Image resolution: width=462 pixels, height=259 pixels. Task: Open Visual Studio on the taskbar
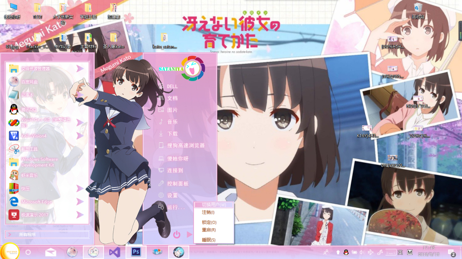114,252
